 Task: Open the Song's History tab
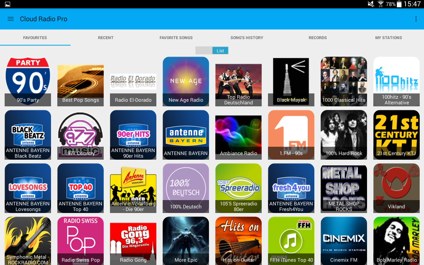247,38
